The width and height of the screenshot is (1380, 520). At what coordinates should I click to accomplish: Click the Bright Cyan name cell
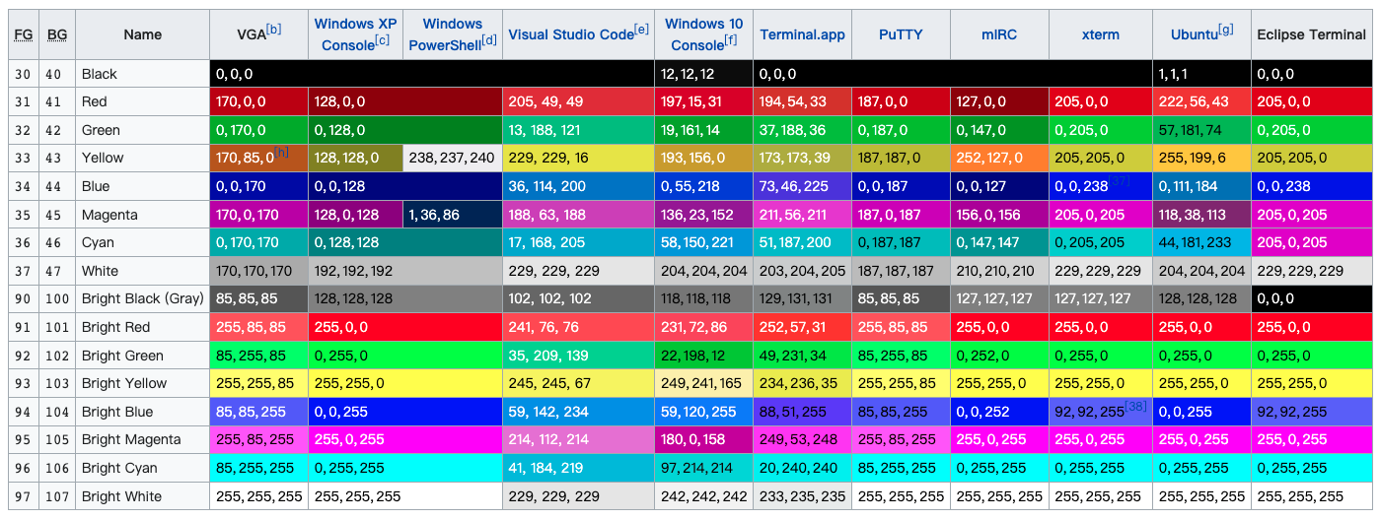coord(143,468)
